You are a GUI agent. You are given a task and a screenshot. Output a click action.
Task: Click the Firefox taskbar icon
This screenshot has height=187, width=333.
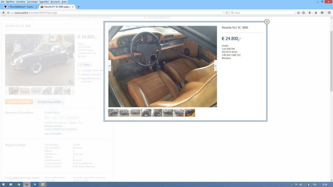coord(27,184)
